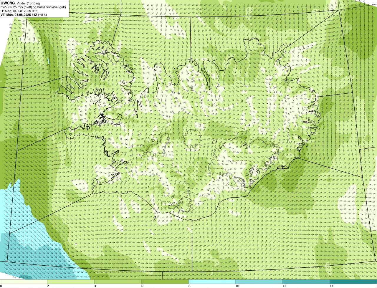Screen dimensions: 377x288
Task: Click the 'IT: Mán. 04. 08. 2025 06Z' line
Action: [19, 11]
